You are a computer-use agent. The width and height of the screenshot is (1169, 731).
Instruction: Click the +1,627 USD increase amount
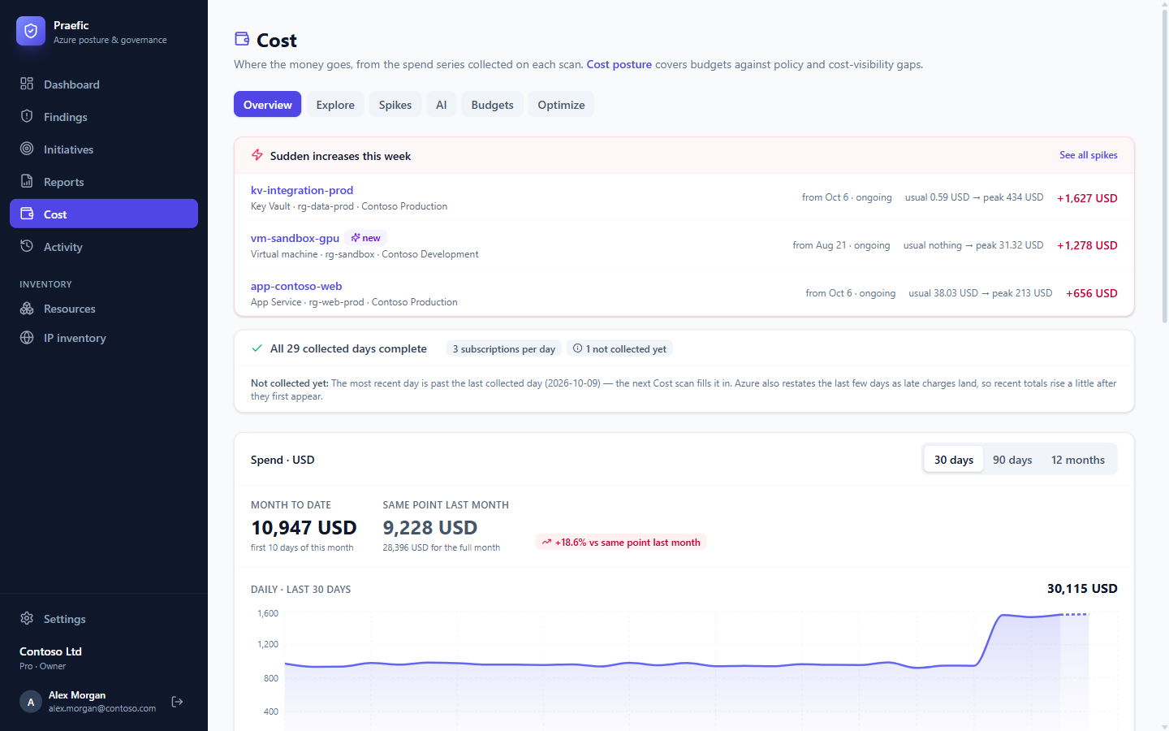click(x=1087, y=198)
